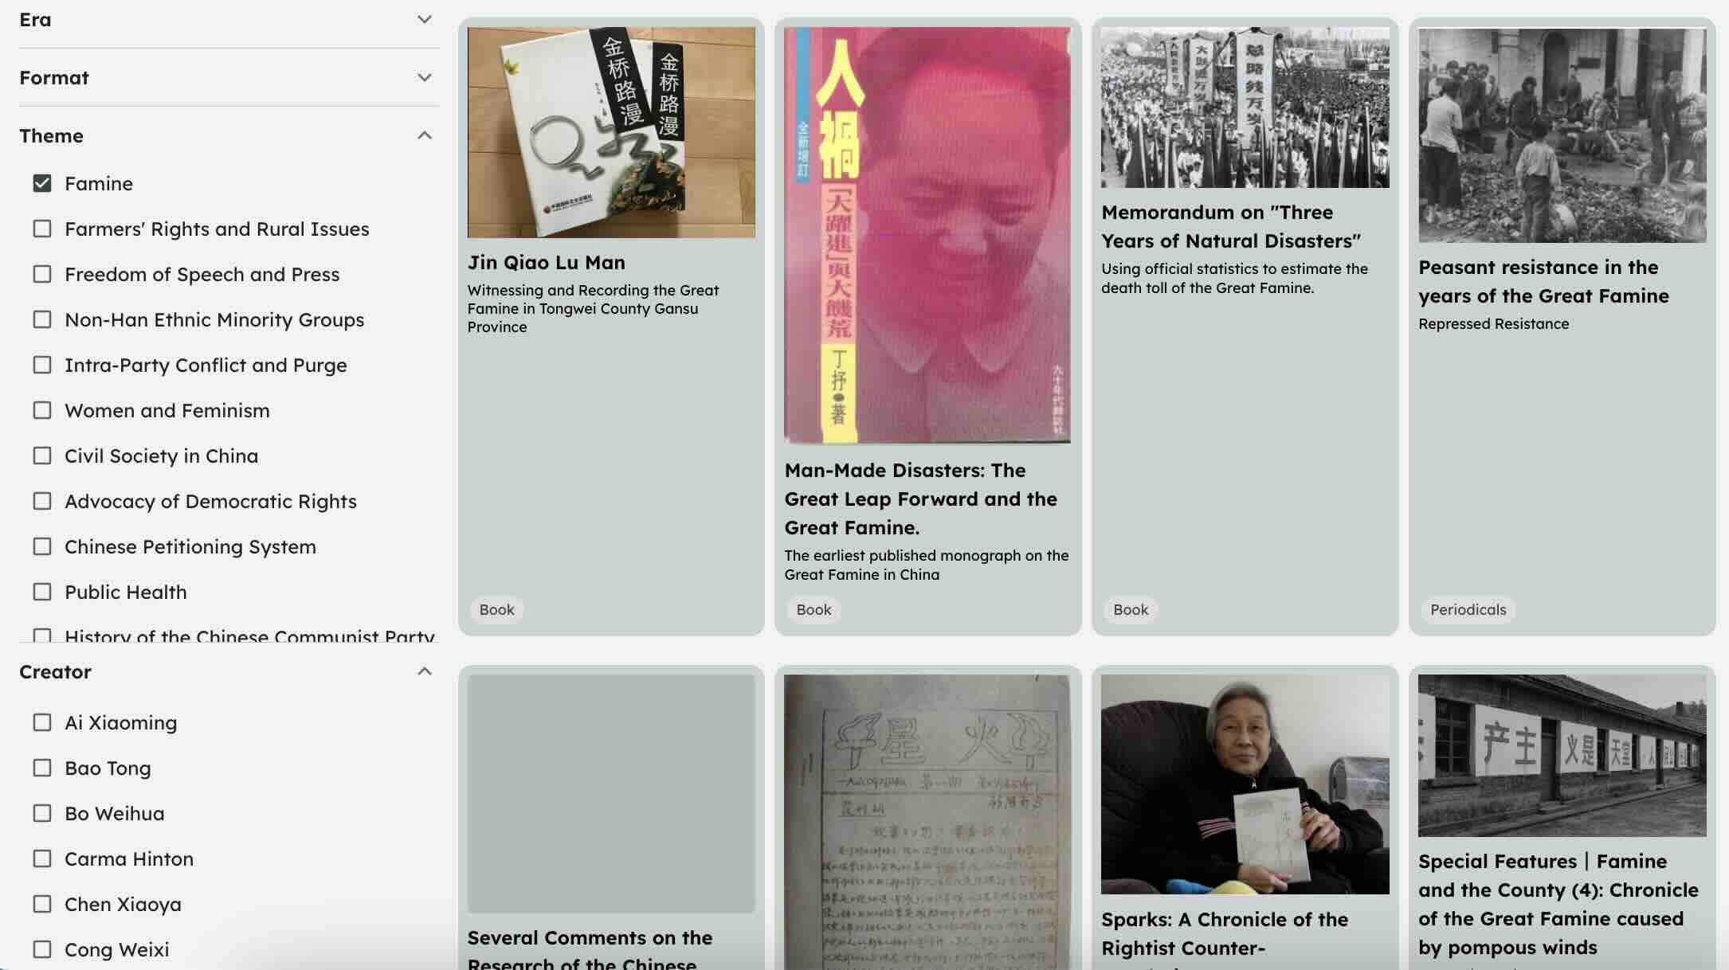Toggle the Bao Tong creator checkbox
1729x970 pixels.
click(x=42, y=768)
